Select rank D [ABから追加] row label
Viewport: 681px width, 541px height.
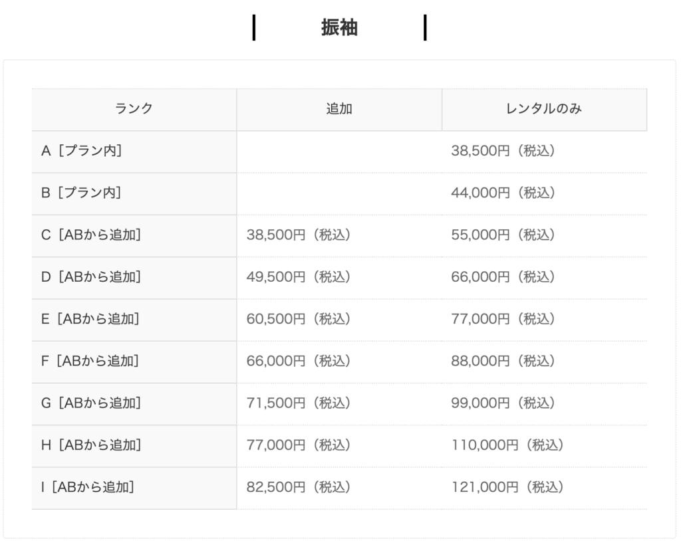point(91,276)
